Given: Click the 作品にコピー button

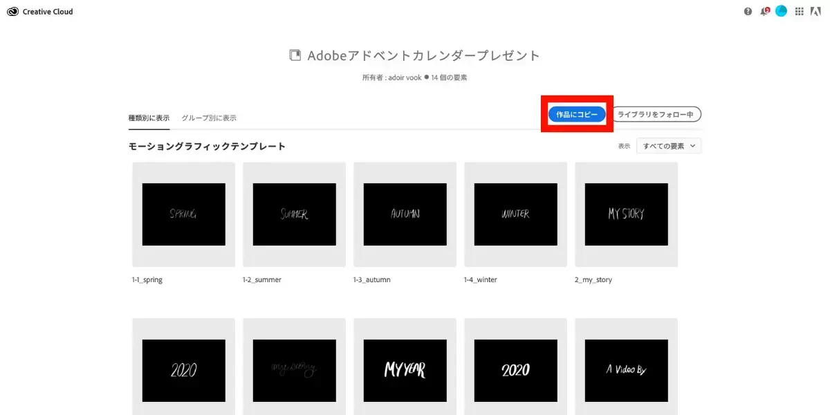Looking at the screenshot, I should (x=577, y=114).
